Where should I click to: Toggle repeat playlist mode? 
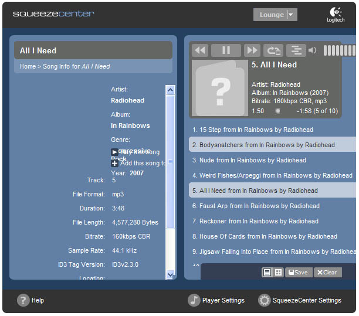(x=273, y=50)
